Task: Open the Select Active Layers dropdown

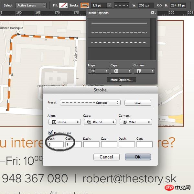Action: (31, 5)
